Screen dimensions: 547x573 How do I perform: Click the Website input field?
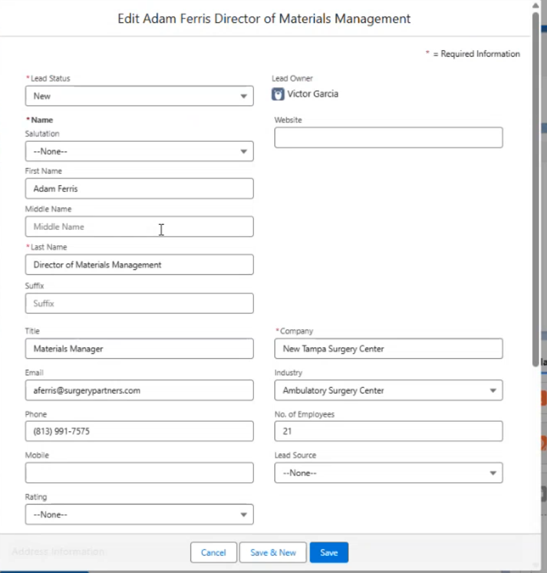pos(388,138)
